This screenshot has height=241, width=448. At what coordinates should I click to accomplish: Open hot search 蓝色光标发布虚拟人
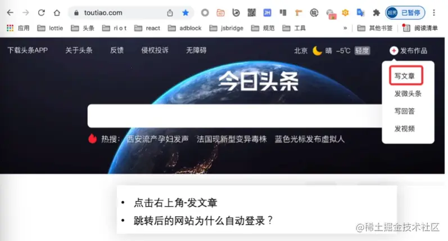click(x=310, y=139)
